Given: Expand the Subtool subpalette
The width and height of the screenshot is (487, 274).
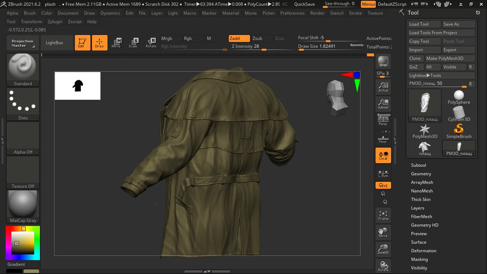Looking at the screenshot, I should 418,165.
